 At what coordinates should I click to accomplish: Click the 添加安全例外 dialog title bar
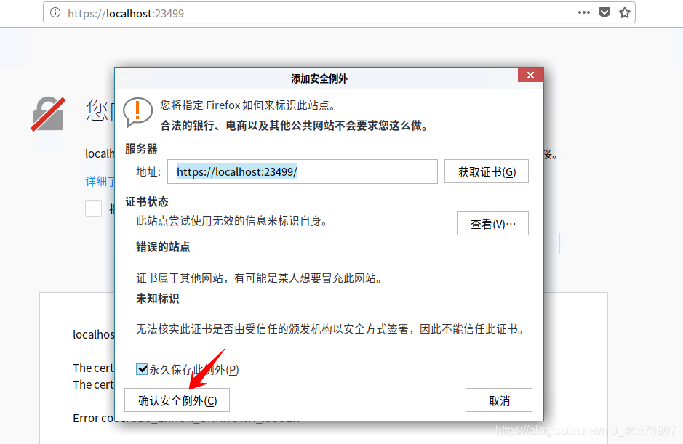coord(318,78)
